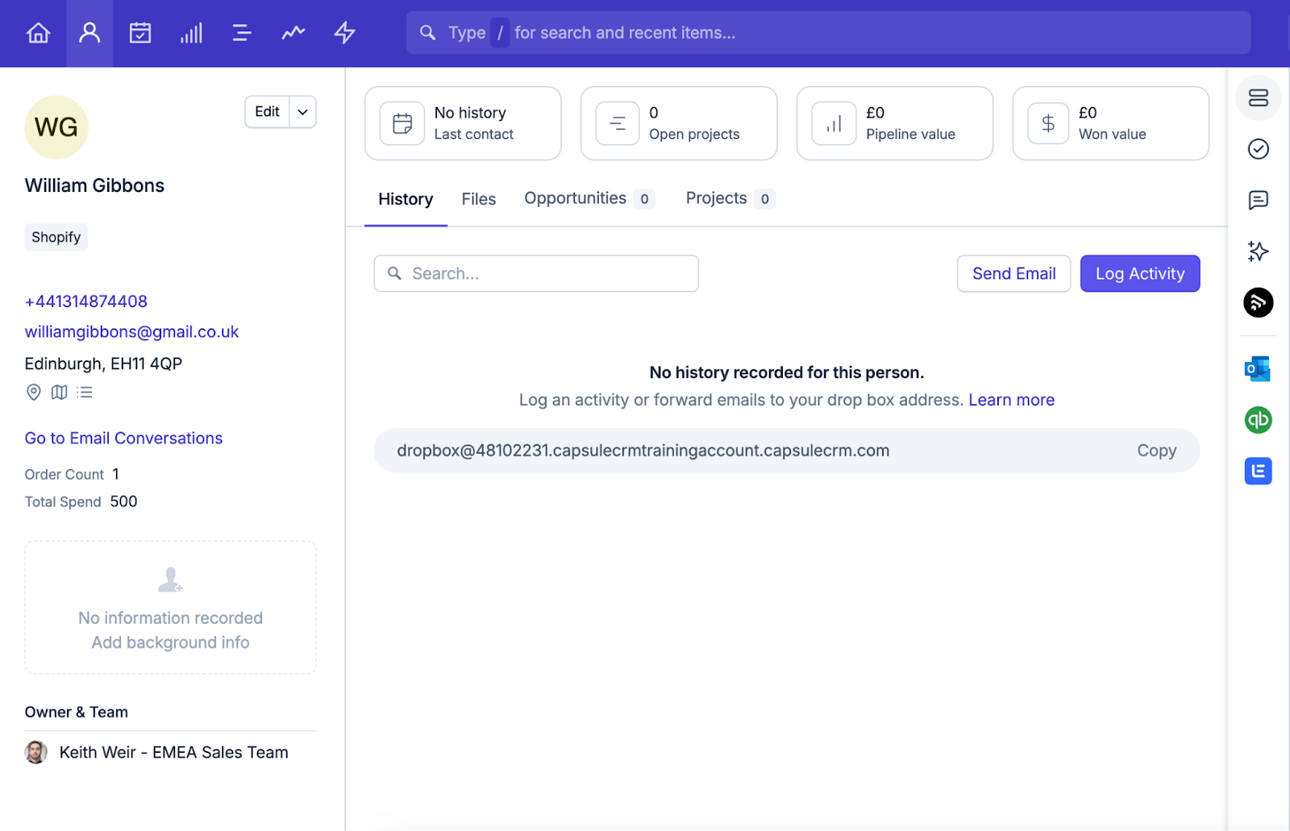Expand the Edit dropdown arrow
Viewport: 1290px width, 831px height.
coord(303,112)
